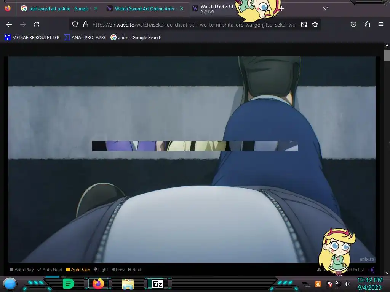Screen dimensions: 390x292
Task: Open the MEDIAFIRE ROULETTER bookmark
Action: (x=32, y=38)
